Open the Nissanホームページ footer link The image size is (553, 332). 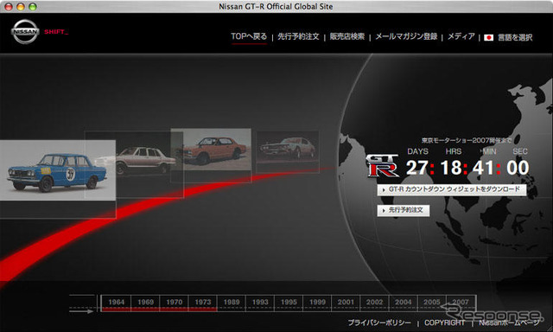509,322
